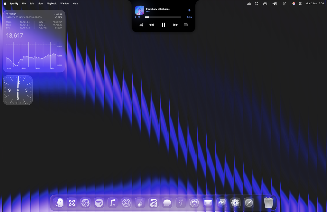Click the -105.52 change value

pos(58,14)
